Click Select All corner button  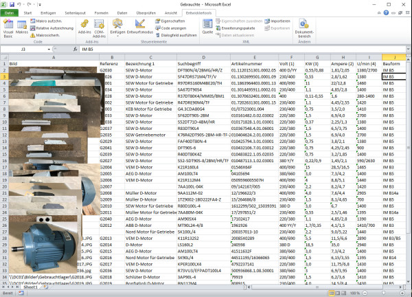tap(5, 57)
